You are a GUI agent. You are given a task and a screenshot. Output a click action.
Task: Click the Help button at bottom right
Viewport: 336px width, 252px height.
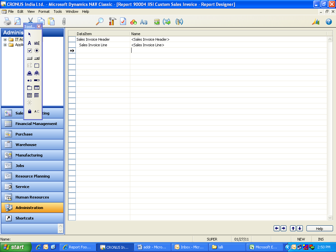pos(319,228)
